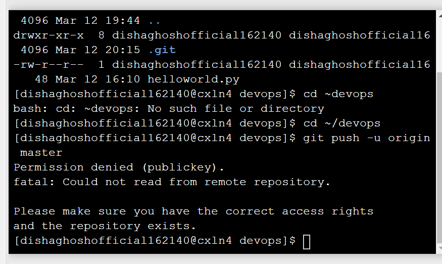
Task: Click the scrollbar track above the thumb
Action: coord(439,45)
